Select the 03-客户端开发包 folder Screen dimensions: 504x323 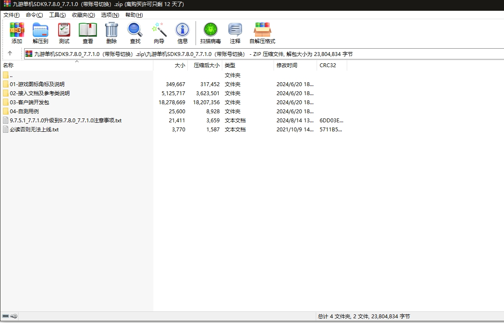[29, 102]
